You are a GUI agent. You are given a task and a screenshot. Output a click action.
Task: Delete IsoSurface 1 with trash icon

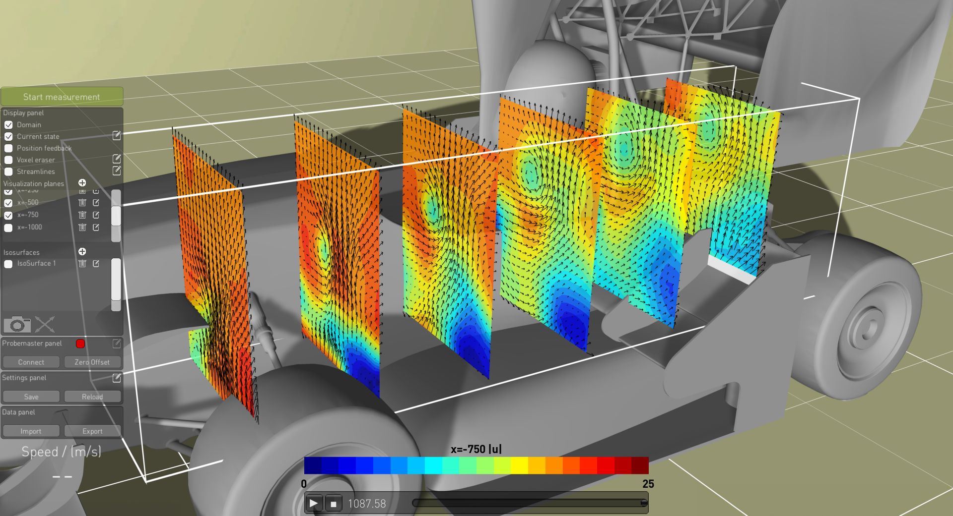(x=82, y=264)
